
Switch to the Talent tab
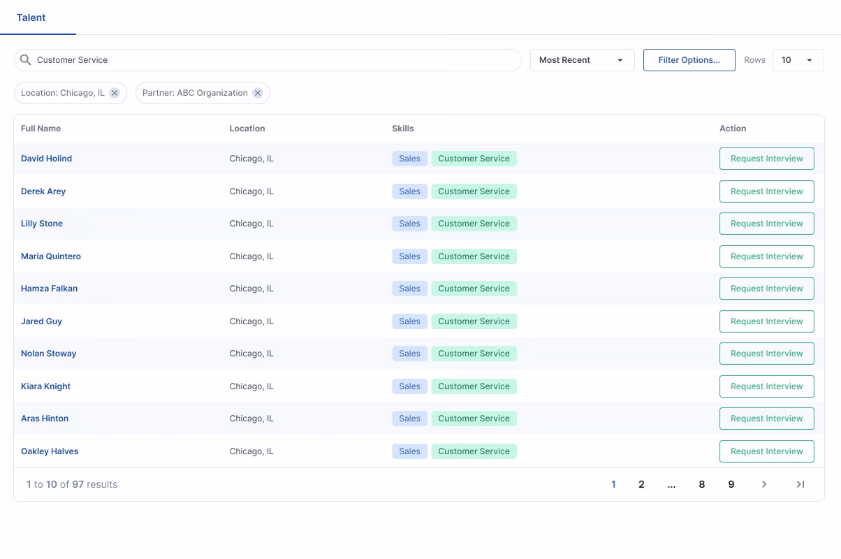(31, 17)
